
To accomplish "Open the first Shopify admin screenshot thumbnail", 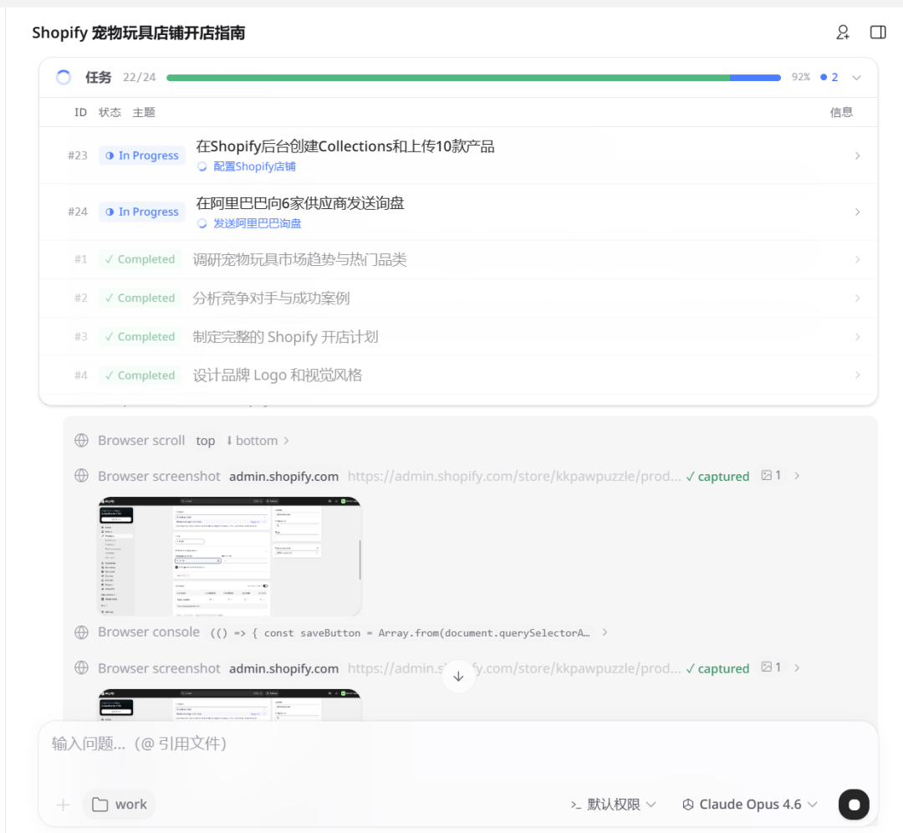I will [x=229, y=556].
